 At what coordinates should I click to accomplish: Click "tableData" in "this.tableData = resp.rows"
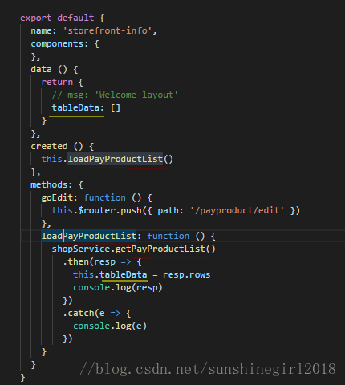[x=123, y=275]
